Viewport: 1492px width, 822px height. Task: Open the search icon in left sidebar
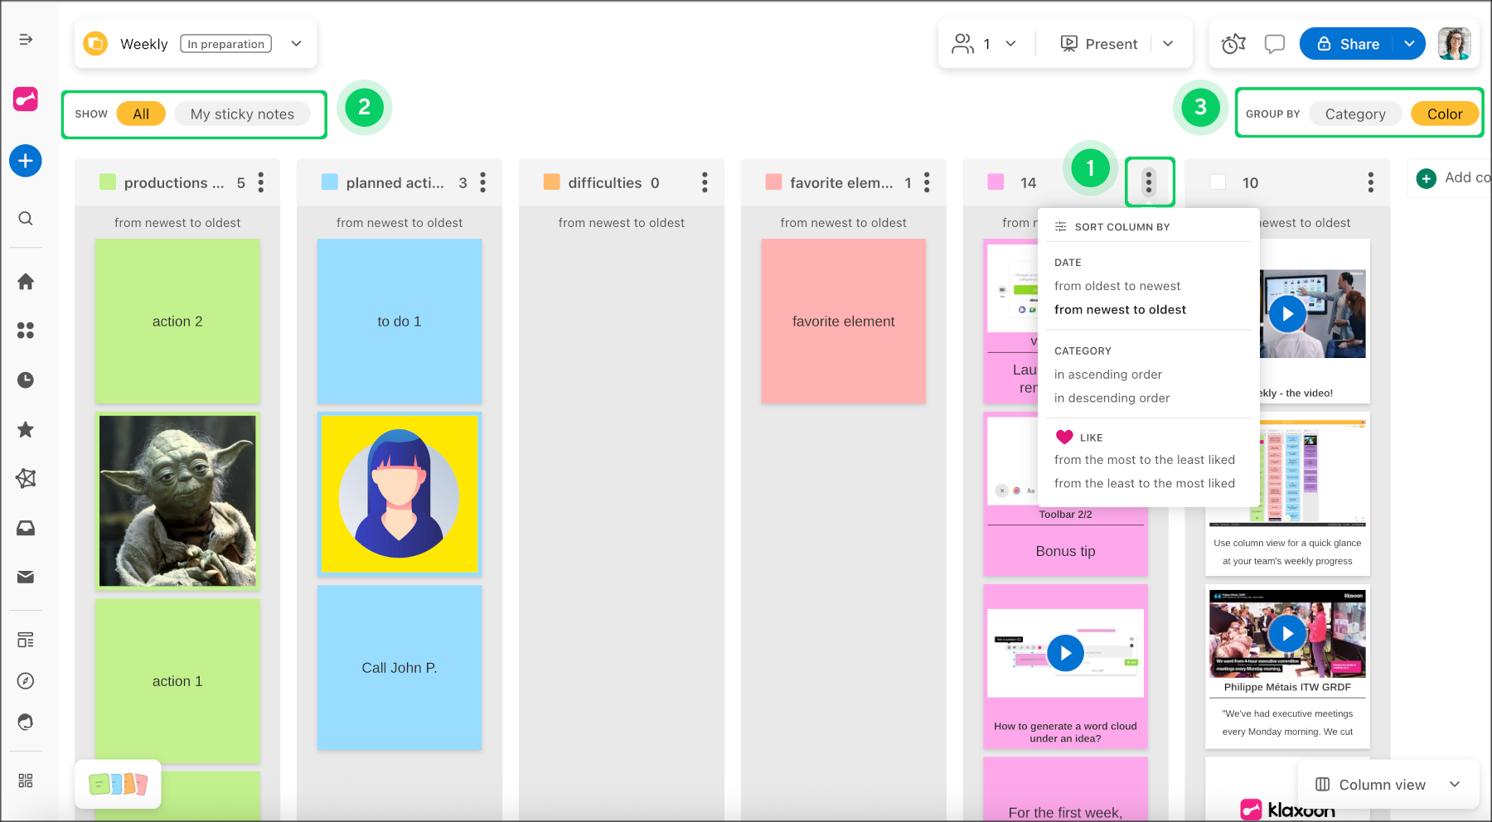(26, 219)
